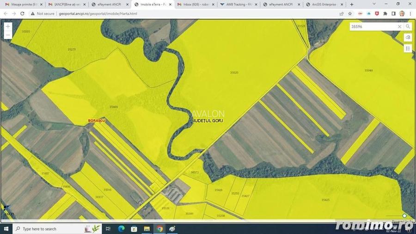This screenshot has width=416, height=234.
Task: Open the basemap gallery button
Action: point(408,37)
